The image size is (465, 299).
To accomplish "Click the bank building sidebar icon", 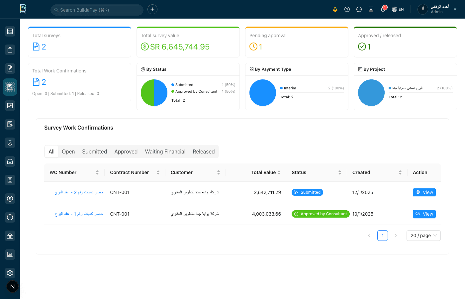I will point(10,236).
